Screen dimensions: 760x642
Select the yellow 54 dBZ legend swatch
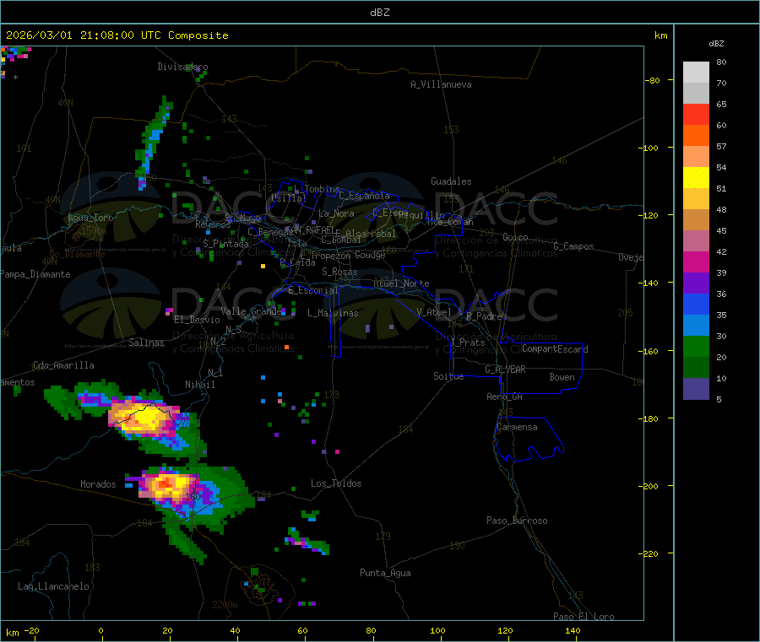(x=696, y=178)
